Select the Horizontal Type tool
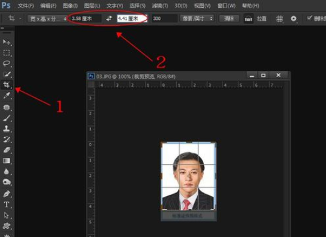The image size is (326, 237). coord(7,205)
